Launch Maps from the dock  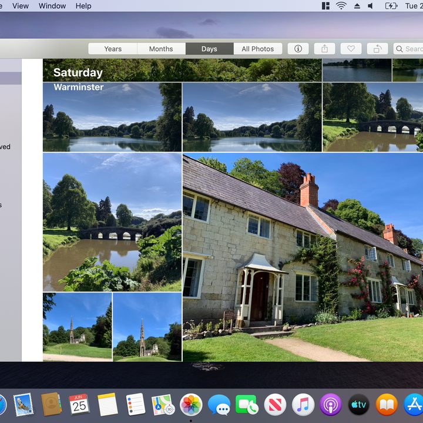(163, 405)
